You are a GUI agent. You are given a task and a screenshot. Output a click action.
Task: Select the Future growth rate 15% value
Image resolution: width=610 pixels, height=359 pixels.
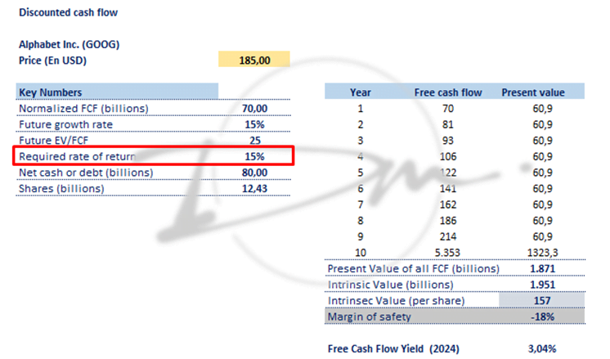[x=254, y=125]
